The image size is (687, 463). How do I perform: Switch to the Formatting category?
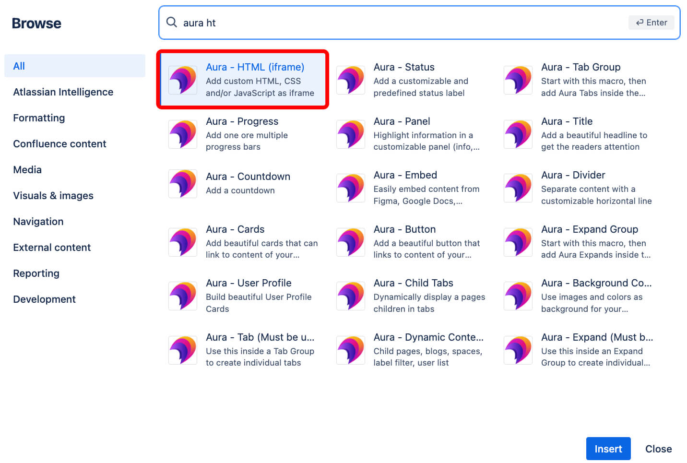click(x=39, y=118)
